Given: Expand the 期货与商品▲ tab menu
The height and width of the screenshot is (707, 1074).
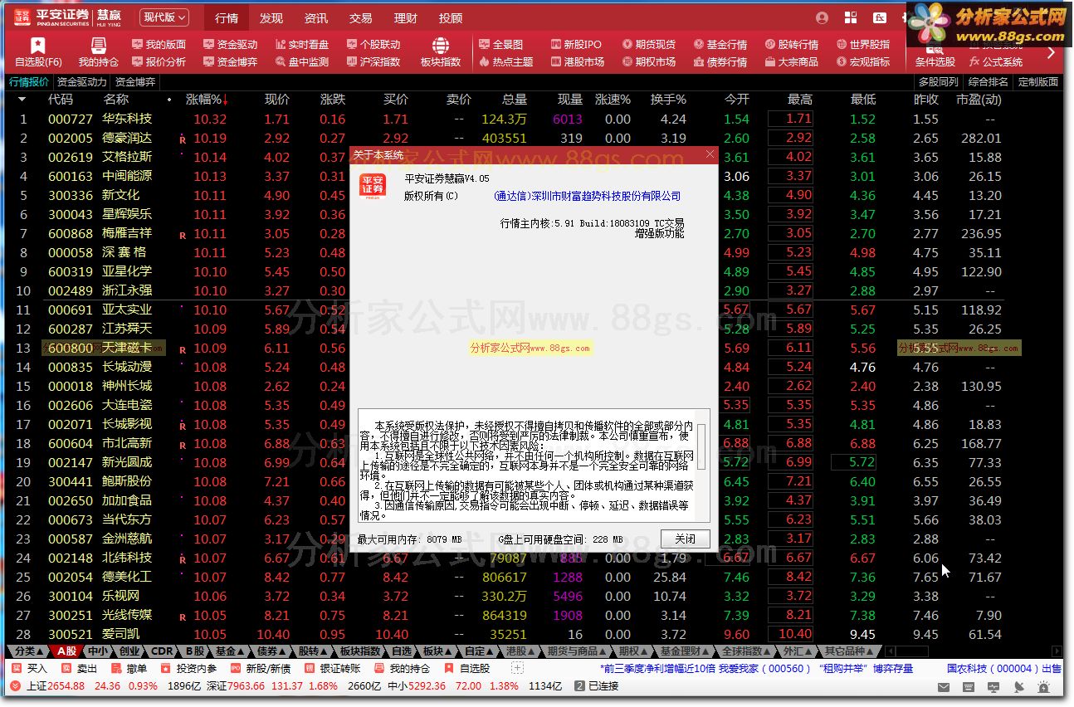Looking at the screenshot, I should (578, 651).
